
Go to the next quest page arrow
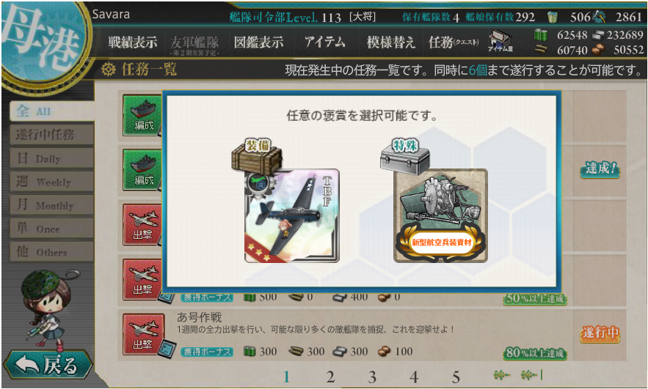(x=502, y=375)
